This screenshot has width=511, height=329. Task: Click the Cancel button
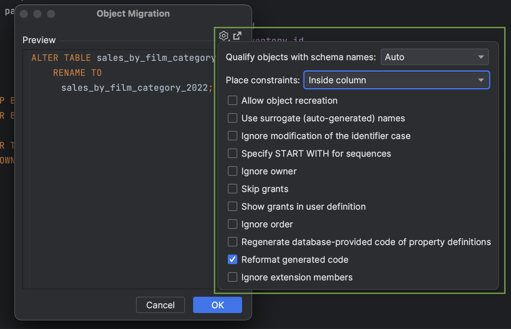click(160, 305)
